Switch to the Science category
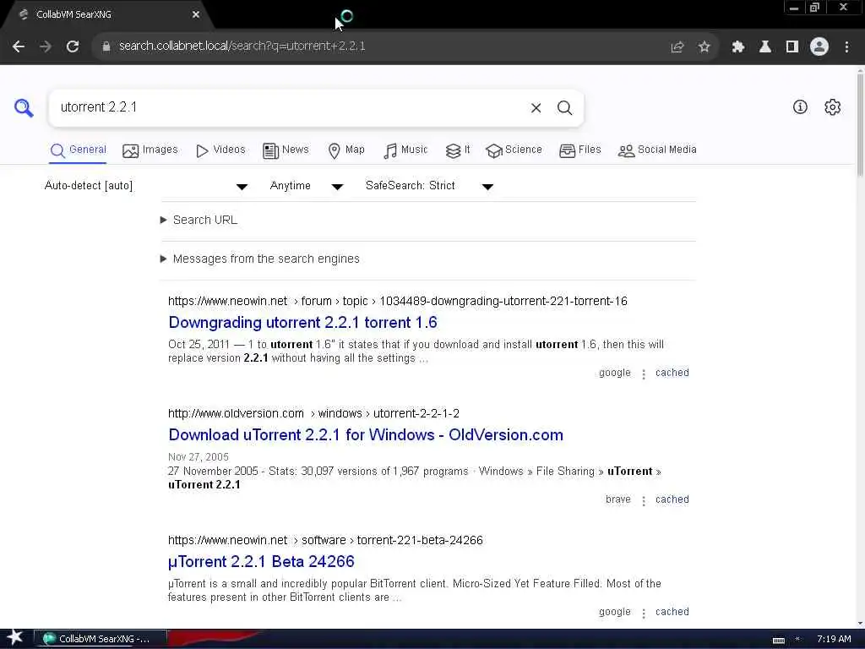The image size is (865, 649). [514, 150]
